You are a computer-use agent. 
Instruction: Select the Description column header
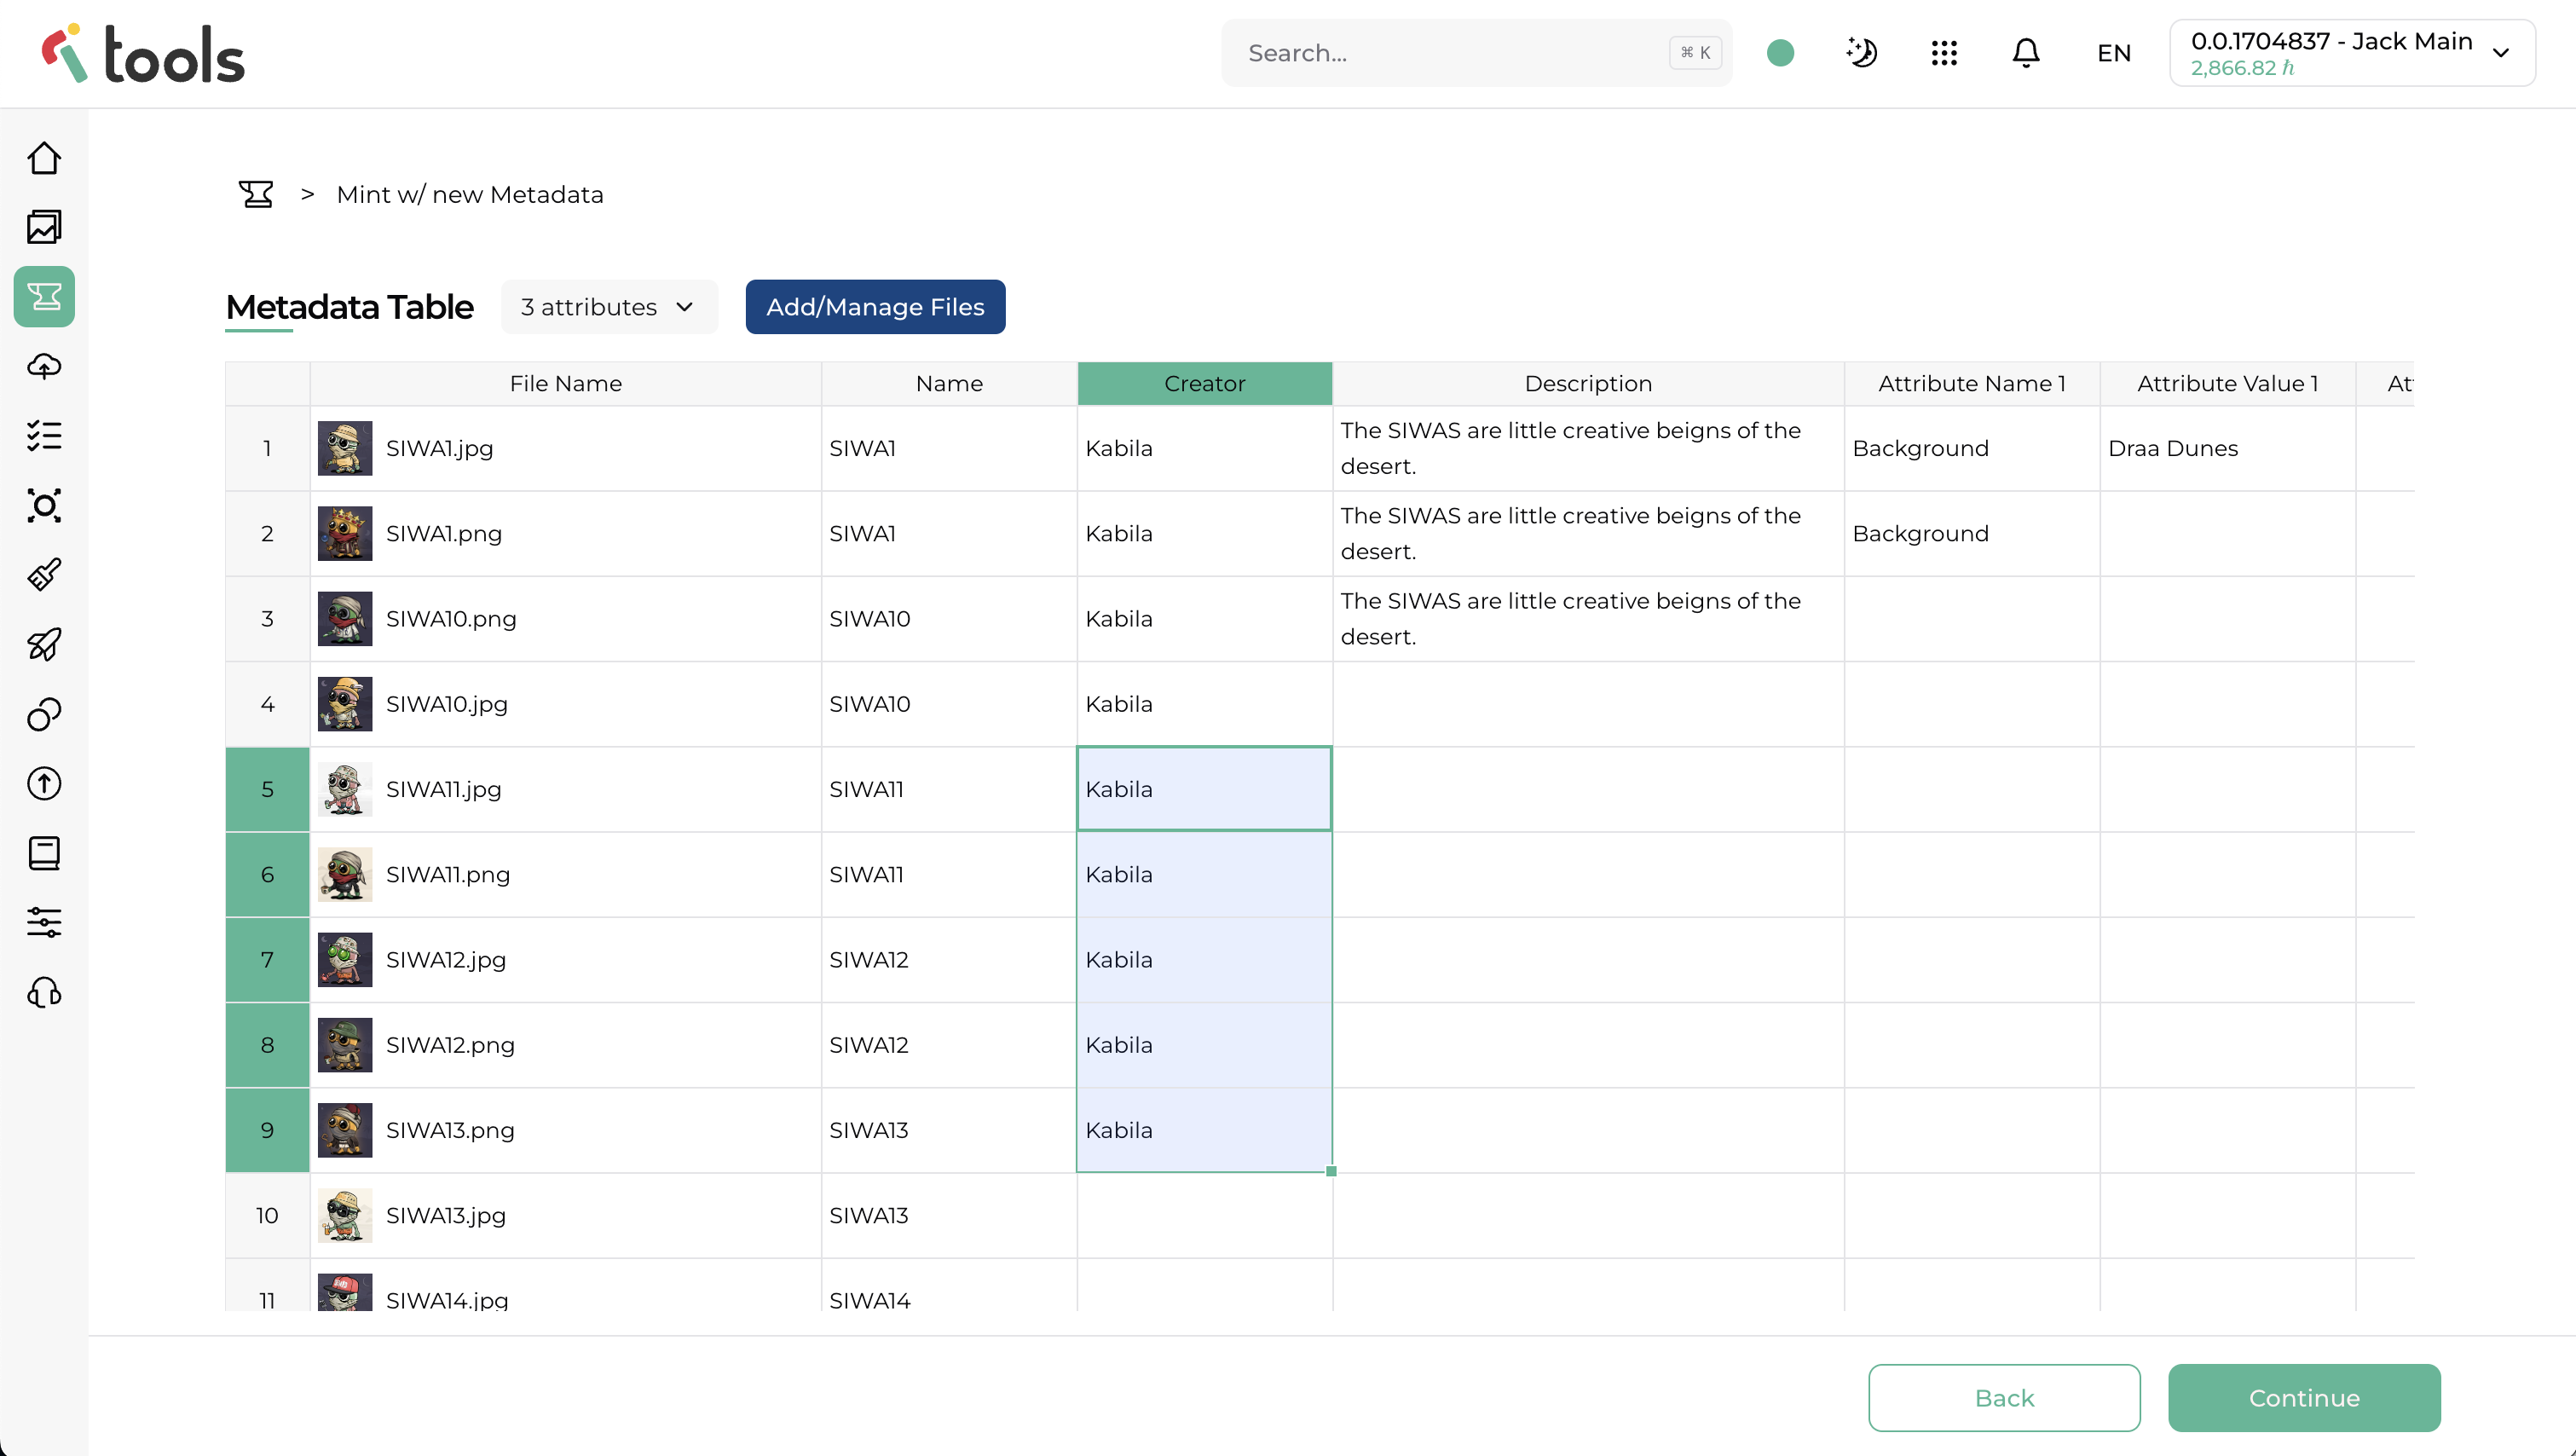(x=1587, y=384)
